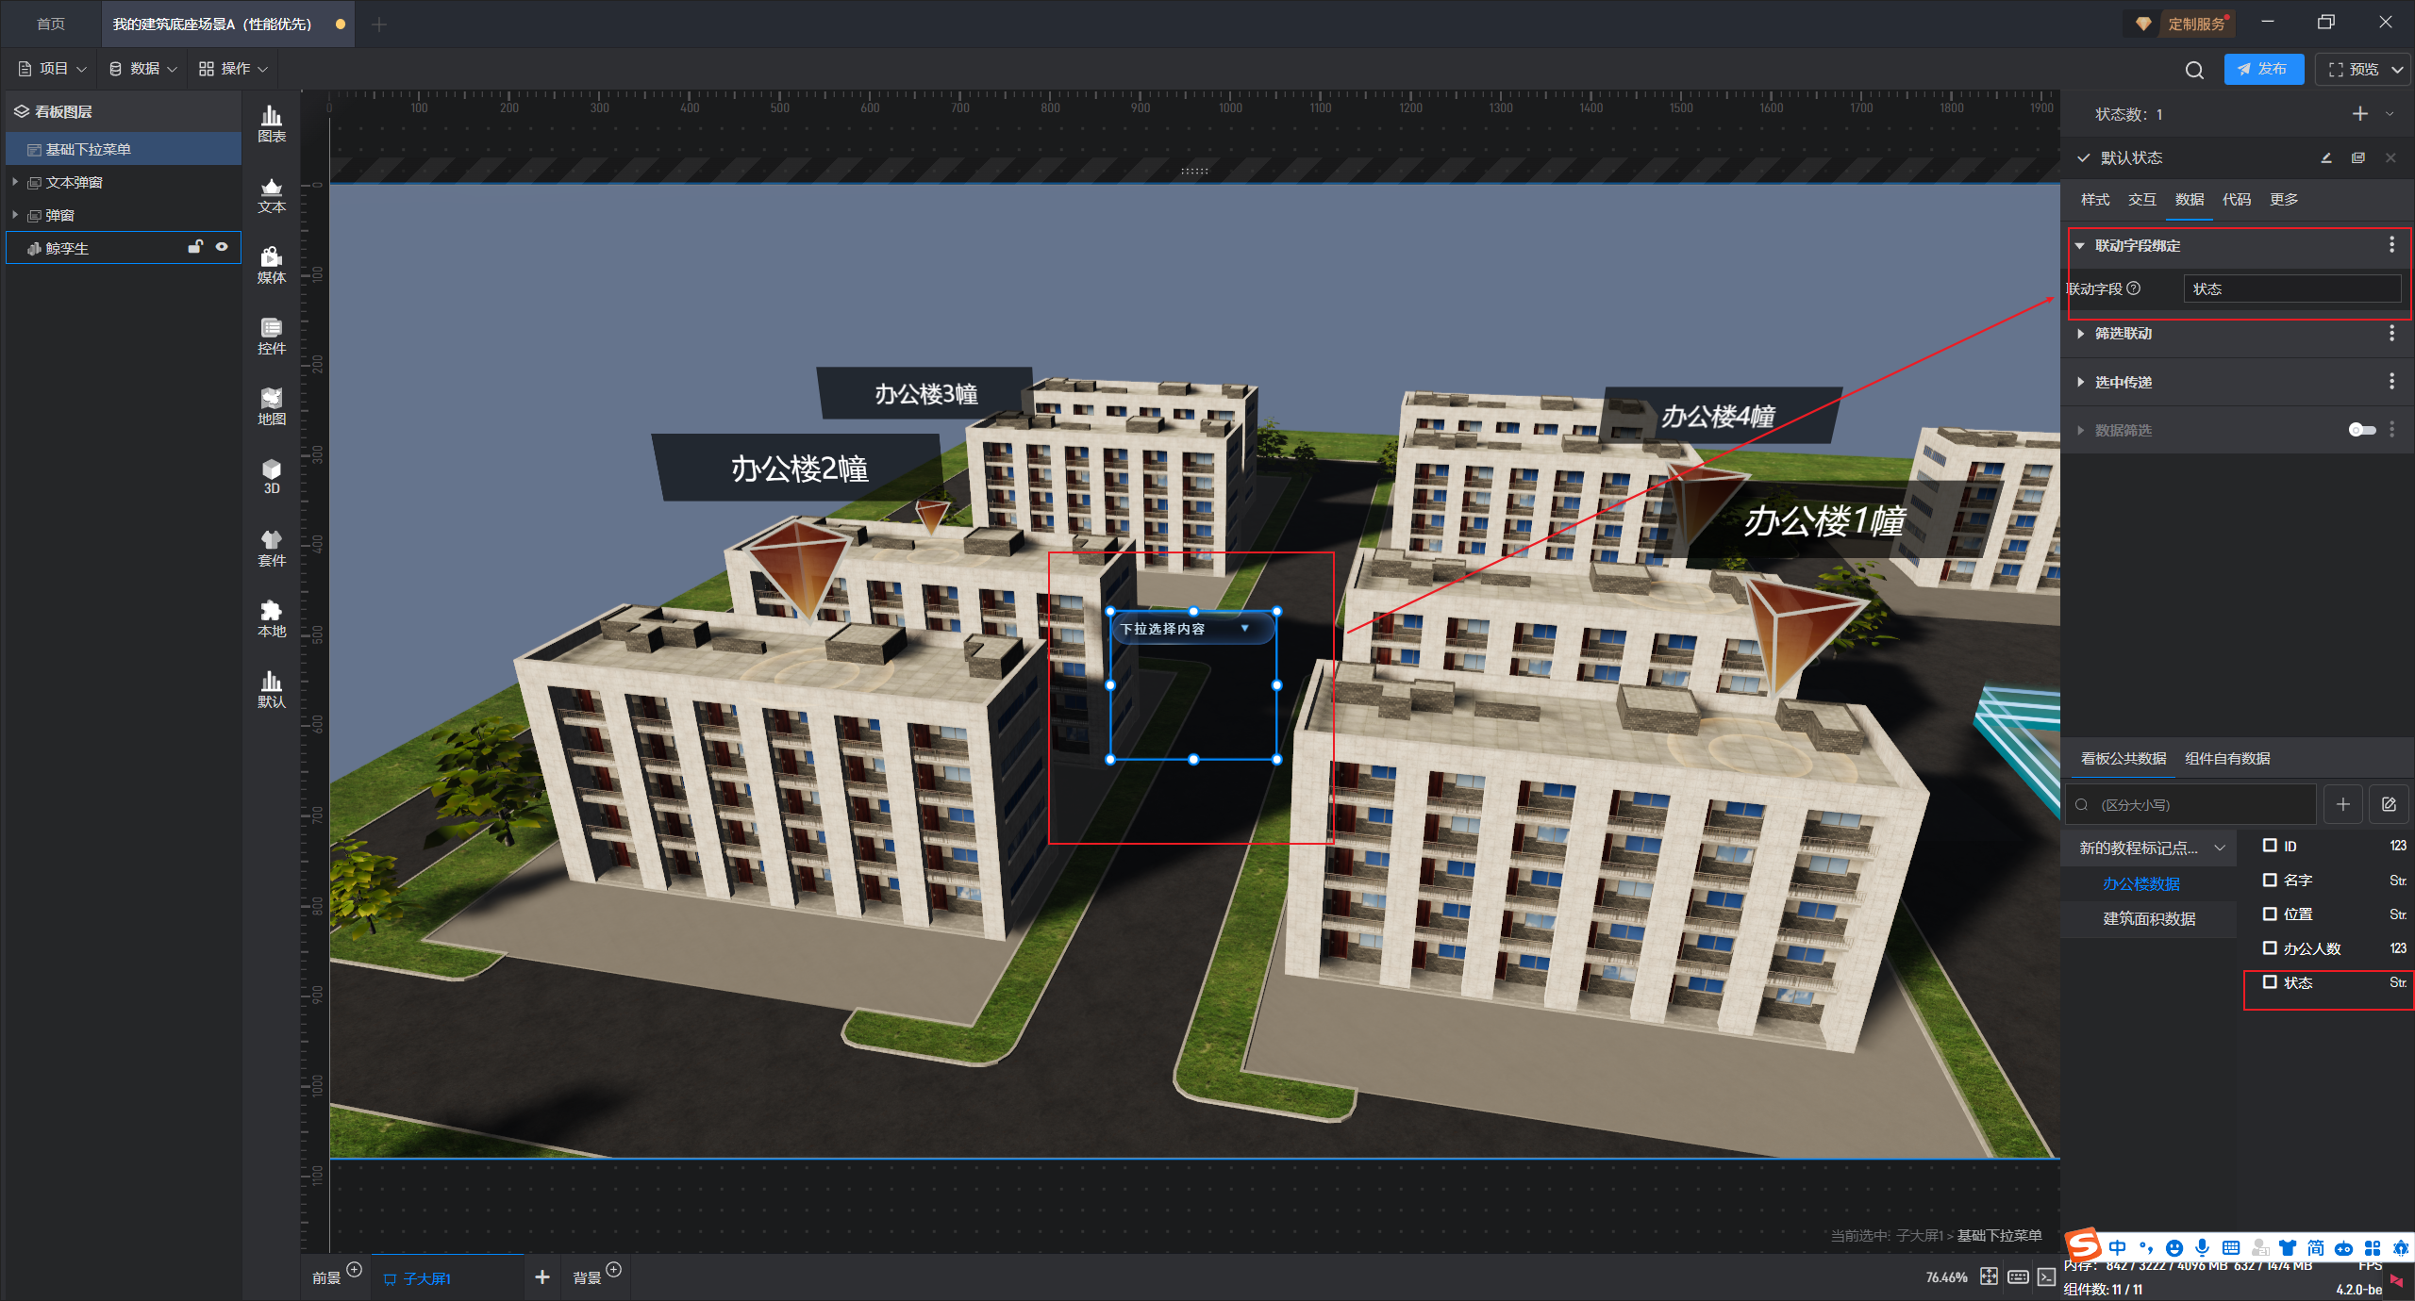
Task: Click the 发布 publish button
Action: click(x=2262, y=70)
